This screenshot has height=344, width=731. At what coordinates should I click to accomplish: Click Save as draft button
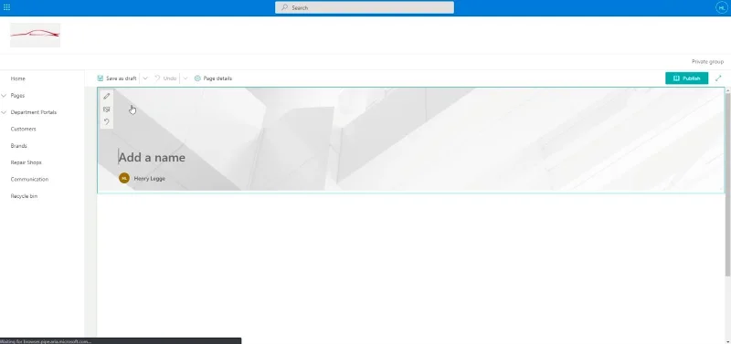[x=117, y=78]
